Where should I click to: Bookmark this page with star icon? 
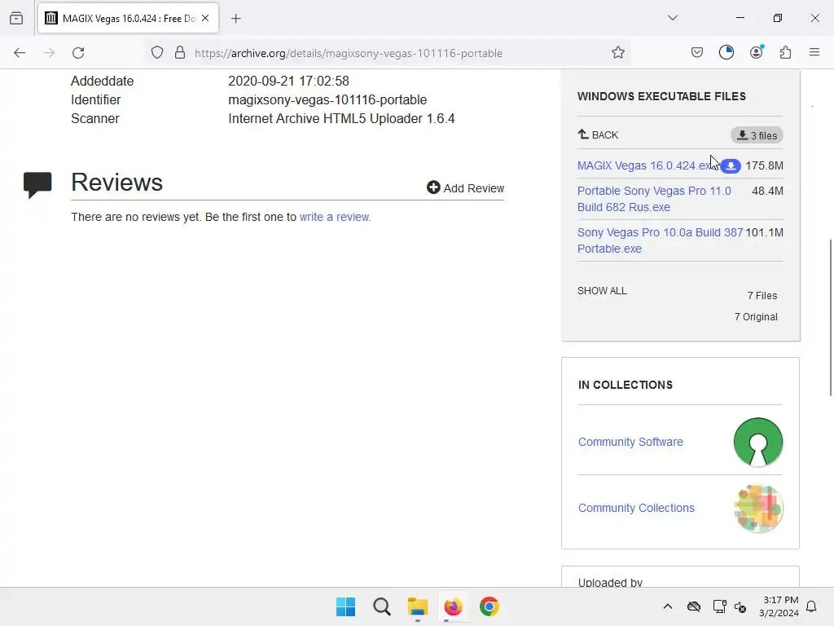click(x=618, y=53)
